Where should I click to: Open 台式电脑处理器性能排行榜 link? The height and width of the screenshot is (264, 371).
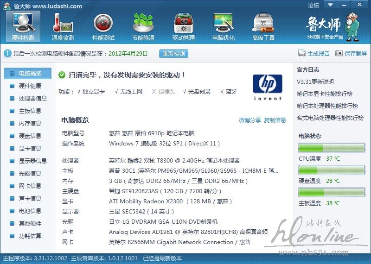coord(330,118)
